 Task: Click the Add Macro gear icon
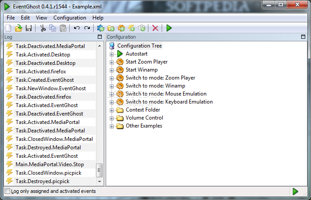(121, 28)
